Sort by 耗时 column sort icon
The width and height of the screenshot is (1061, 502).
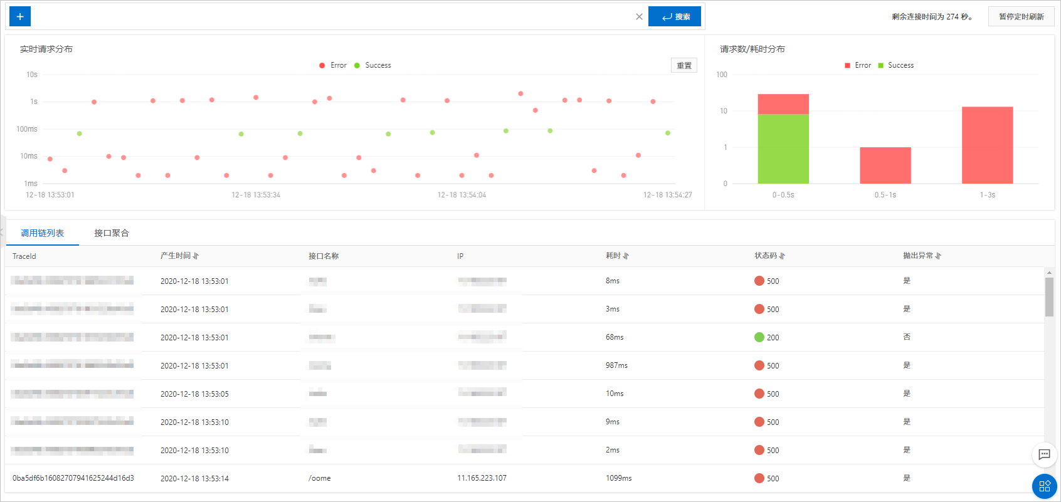tap(626, 256)
